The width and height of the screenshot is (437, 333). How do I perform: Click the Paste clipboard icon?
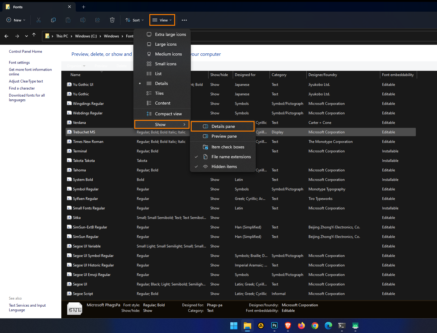click(x=68, y=20)
